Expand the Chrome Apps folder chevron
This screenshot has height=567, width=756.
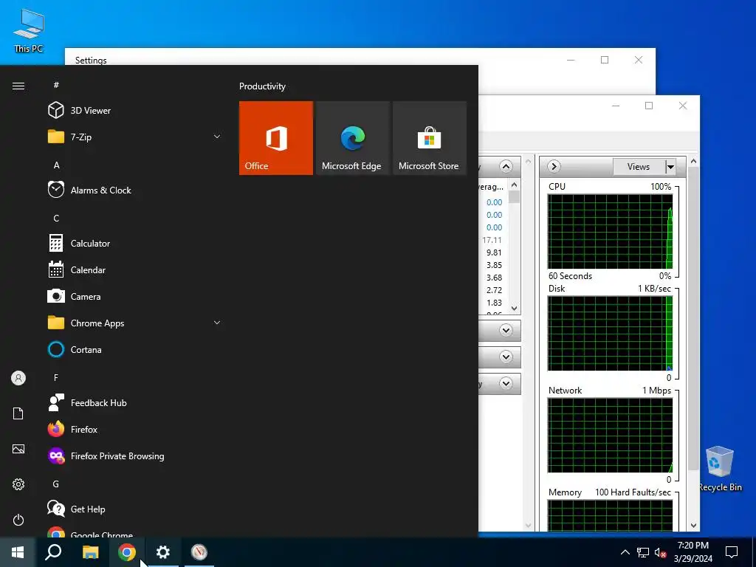pyautogui.click(x=217, y=323)
